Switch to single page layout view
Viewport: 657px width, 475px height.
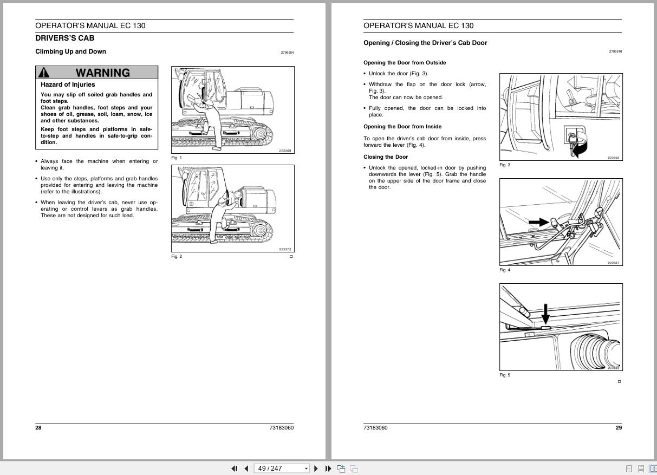629,469
